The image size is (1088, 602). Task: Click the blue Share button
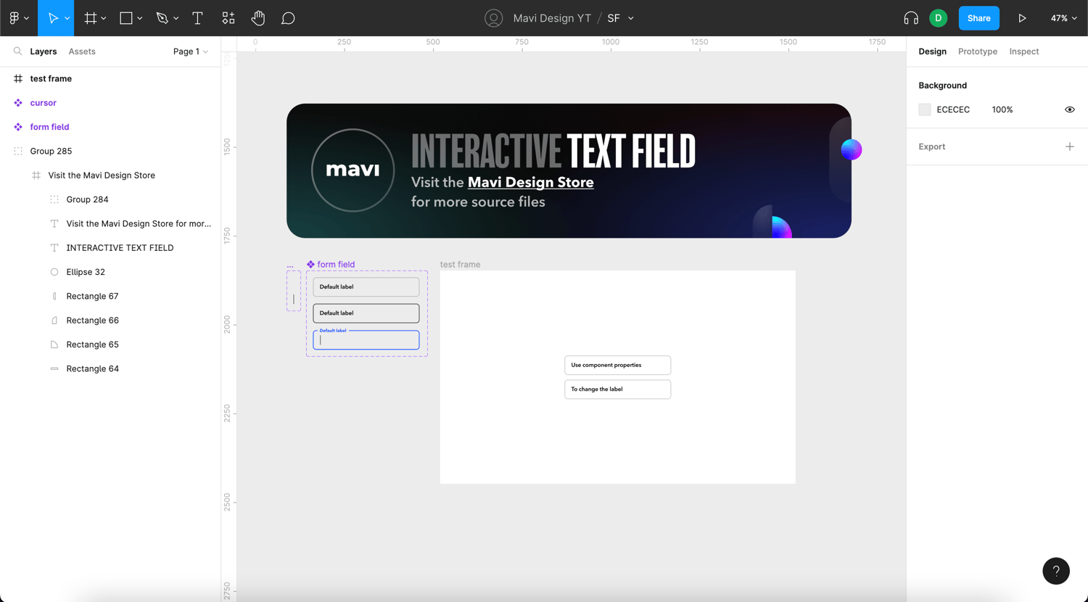coord(978,18)
